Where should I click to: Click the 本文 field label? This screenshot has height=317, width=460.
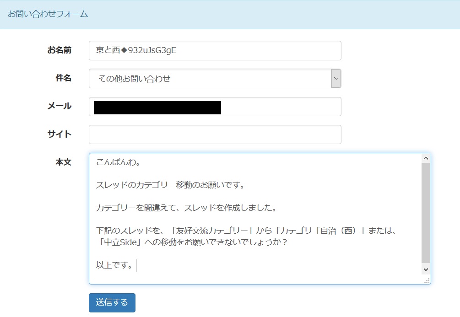63,162
